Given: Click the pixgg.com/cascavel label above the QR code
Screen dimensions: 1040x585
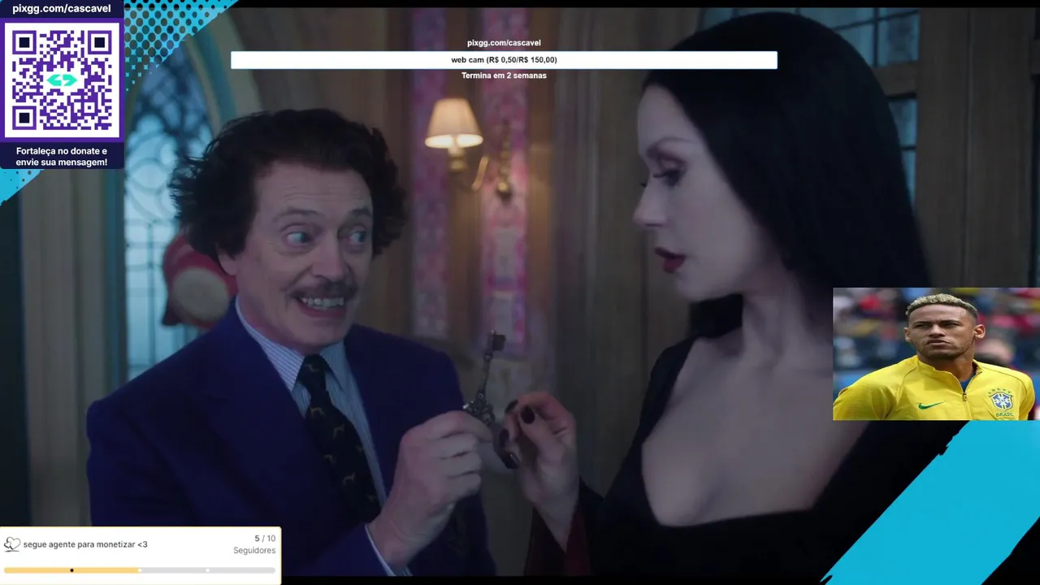Looking at the screenshot, I should click(x=62, y=9).
